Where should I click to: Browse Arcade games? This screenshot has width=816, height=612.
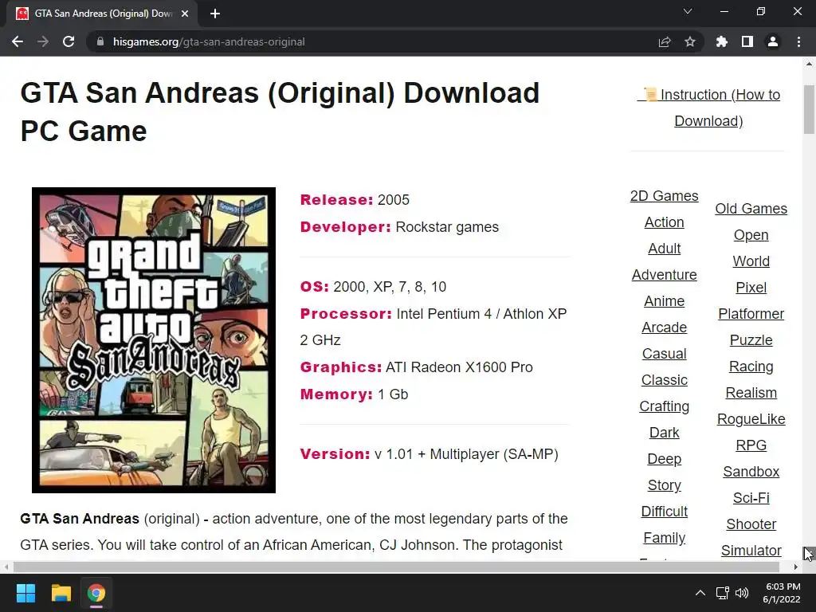point(664,328)
